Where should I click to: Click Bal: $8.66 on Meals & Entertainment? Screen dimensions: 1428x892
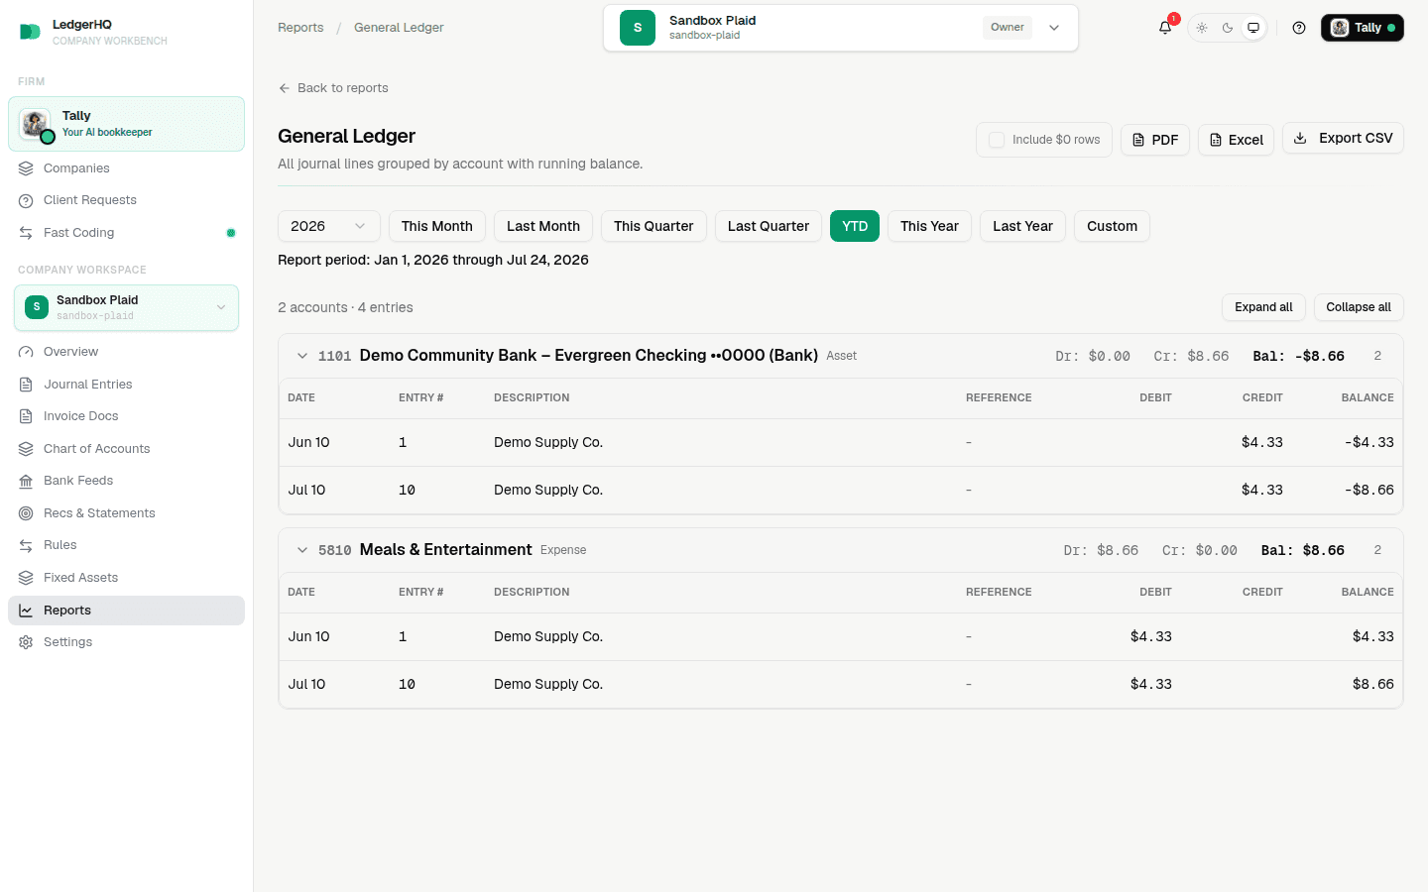1303,550
